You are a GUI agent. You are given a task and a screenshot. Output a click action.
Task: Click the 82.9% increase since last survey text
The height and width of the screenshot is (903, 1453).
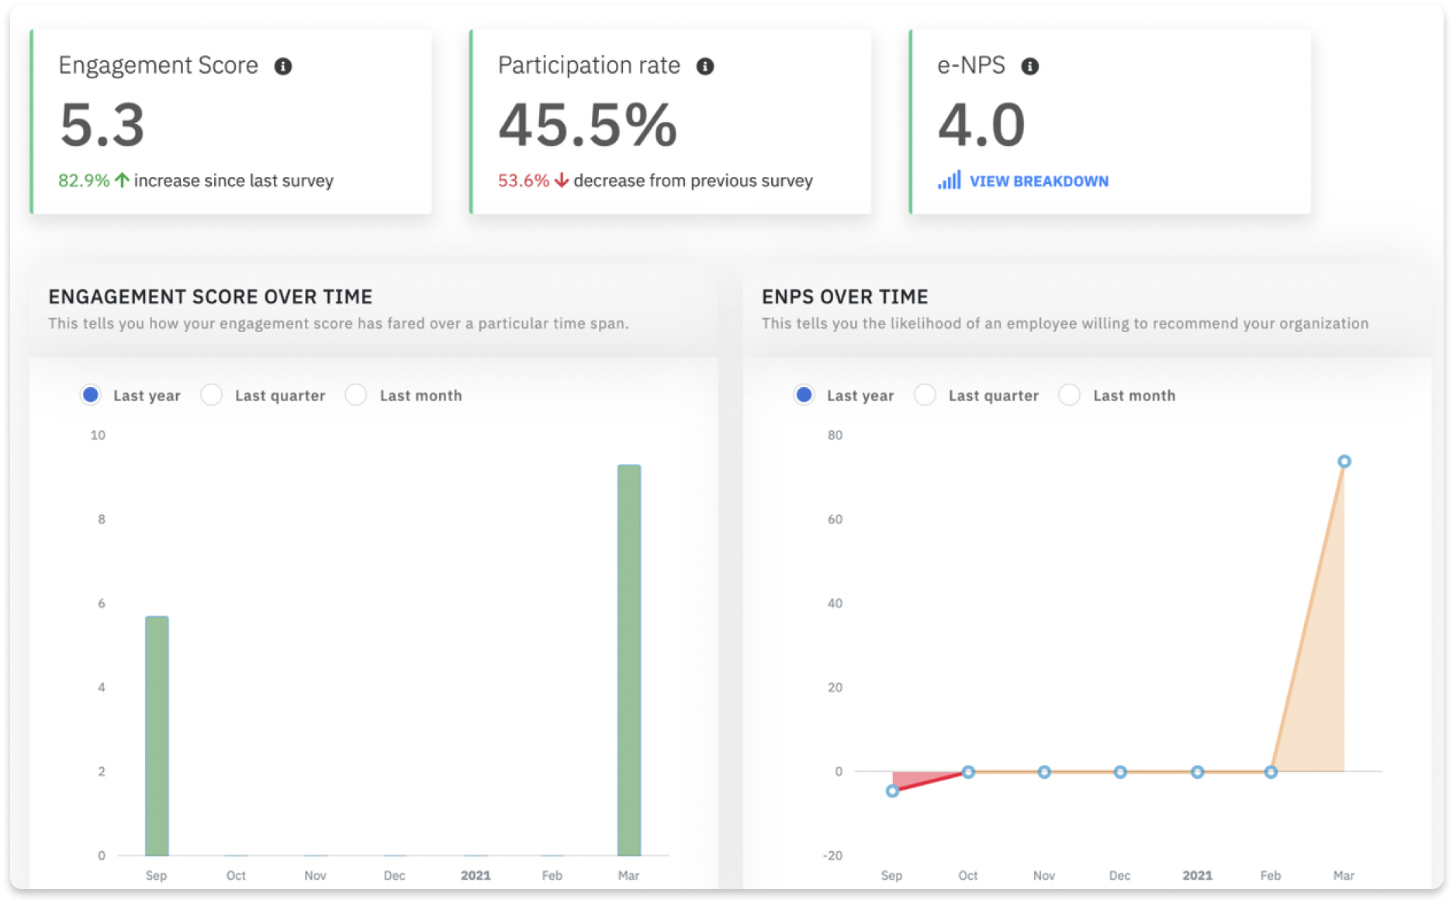(197, 180)
